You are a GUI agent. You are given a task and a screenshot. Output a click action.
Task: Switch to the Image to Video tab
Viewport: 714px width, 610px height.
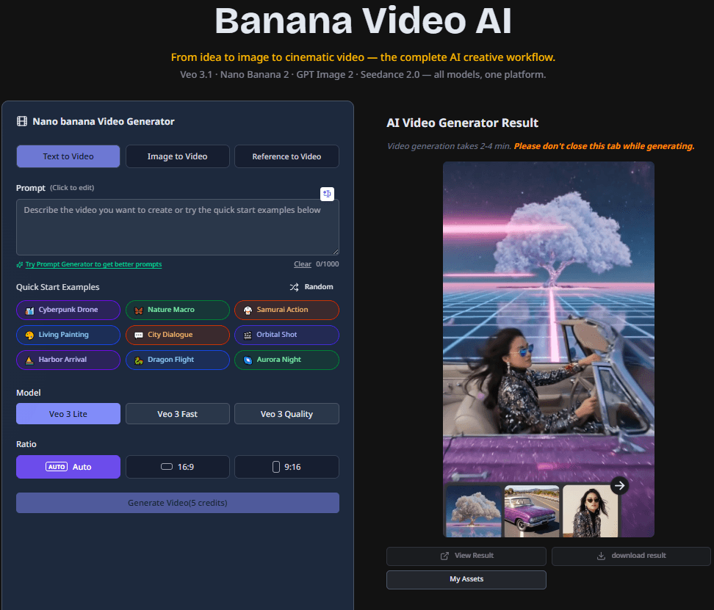(178, 156)
